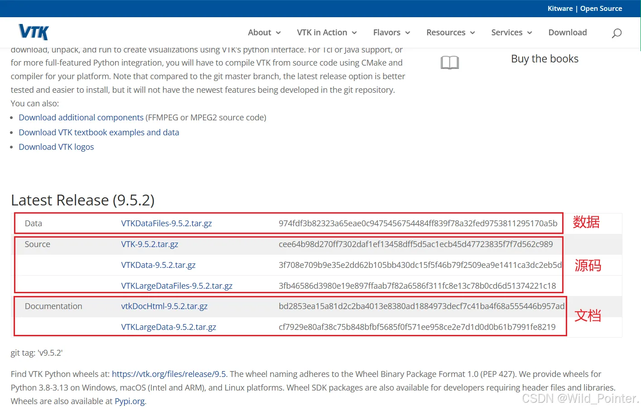Viewport: 641px width, 410px height.
Task: Download VTK-9.5.2.tar.gz source file
Action: (149, 244)
